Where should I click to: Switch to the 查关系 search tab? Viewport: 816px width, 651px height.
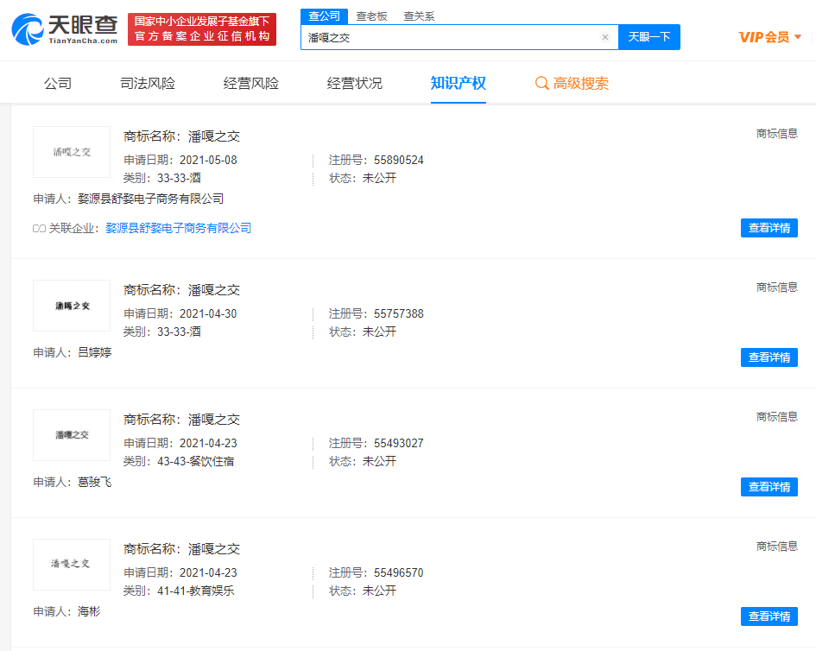(x=419, y=16)
